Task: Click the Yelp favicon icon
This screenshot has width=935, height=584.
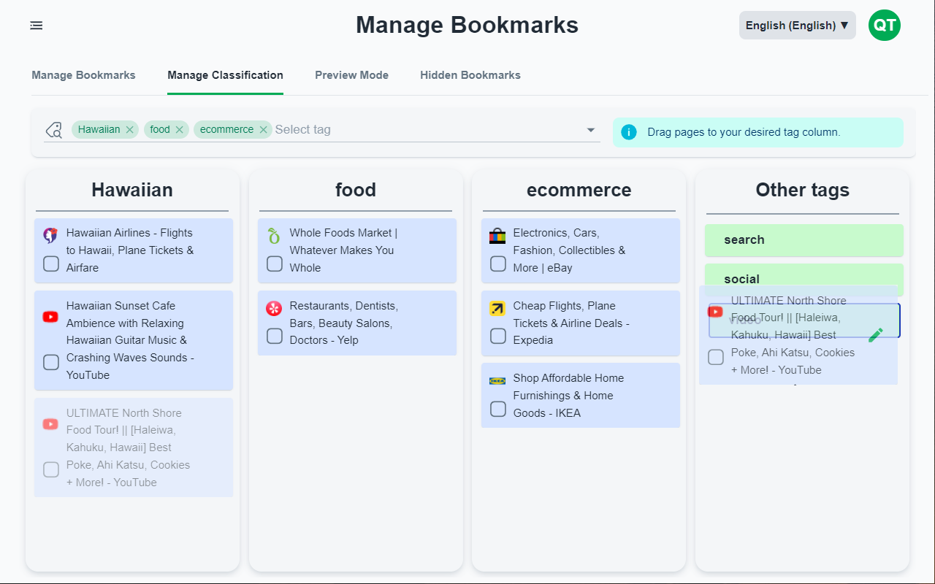Action: tap(274, 309)
